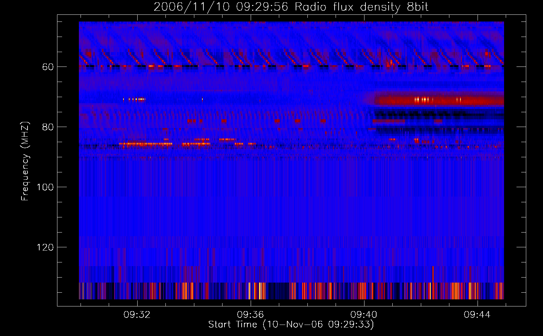Click the "Frequency (MHZ)" axis label
The image size is (543, 336).
pos(25,161)
